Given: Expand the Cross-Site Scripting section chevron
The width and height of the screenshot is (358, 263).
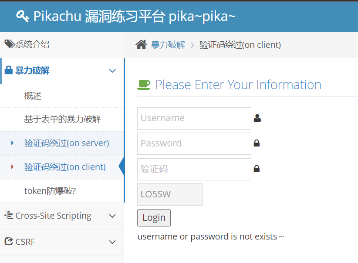Looking at the screenshot, I should pyautogui.click(x=112, y=216).
